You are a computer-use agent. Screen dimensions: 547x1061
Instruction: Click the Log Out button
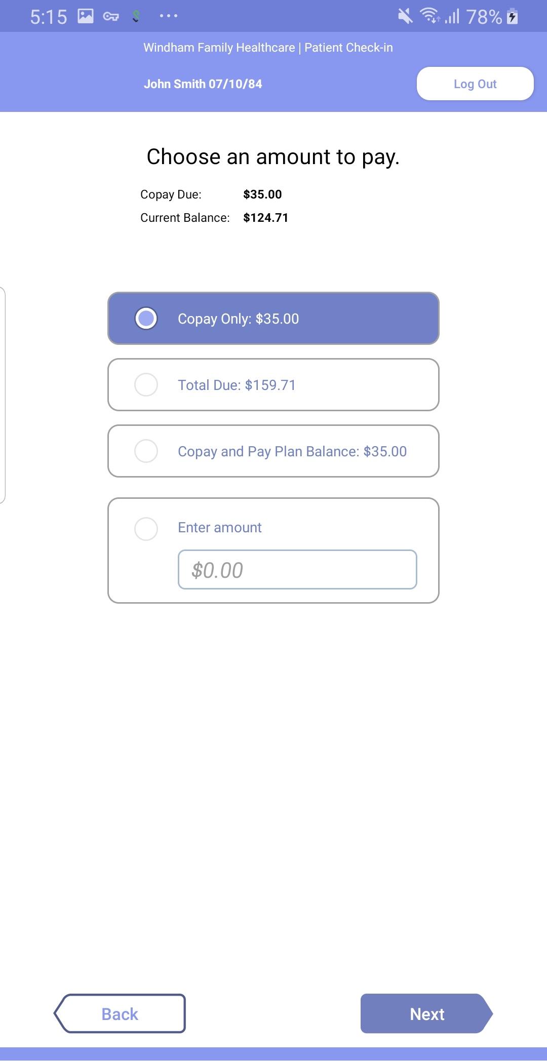tap(475, 84)
